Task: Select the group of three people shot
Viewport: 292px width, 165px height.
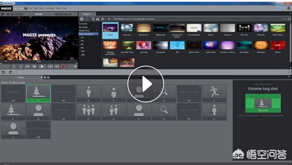Action: (89, 112)
